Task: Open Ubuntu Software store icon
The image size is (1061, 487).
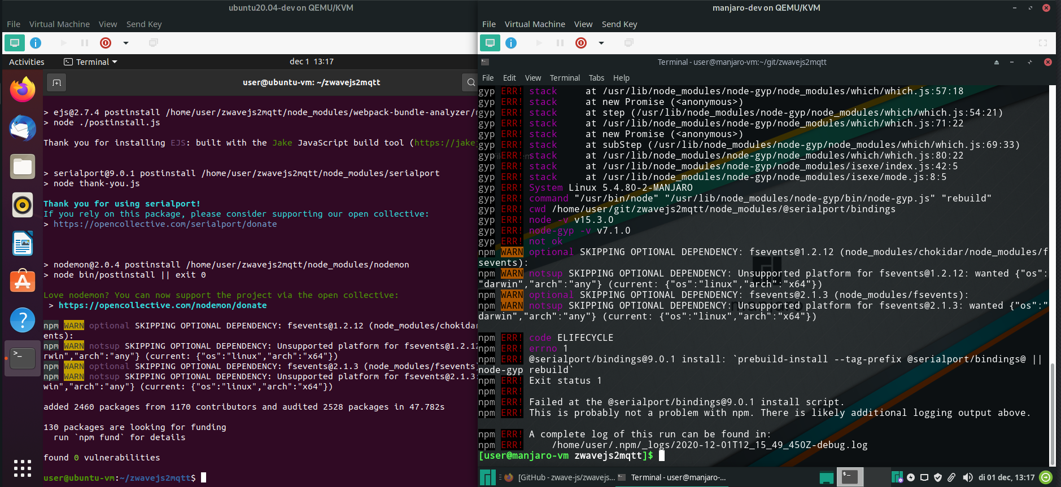Action: [23, 282]
